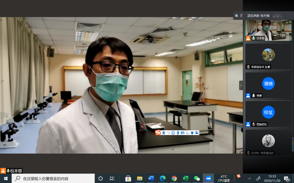Screen dimensions: 294x183
Task: Click the microphone icon on 導播 tile
Action: point(254,96)
